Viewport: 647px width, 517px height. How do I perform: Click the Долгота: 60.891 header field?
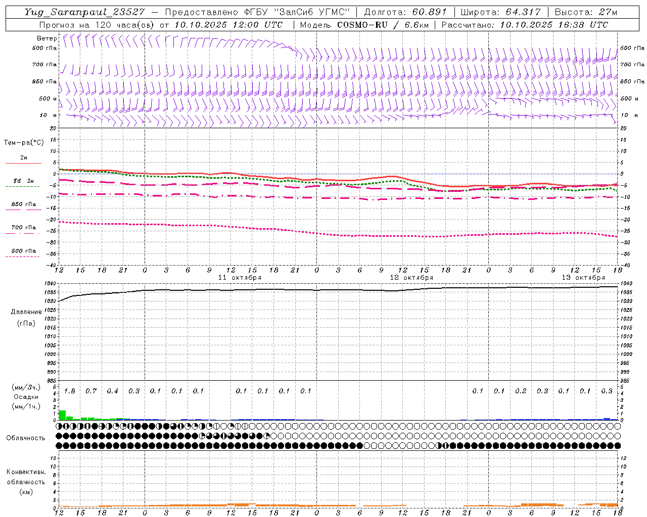405,12
